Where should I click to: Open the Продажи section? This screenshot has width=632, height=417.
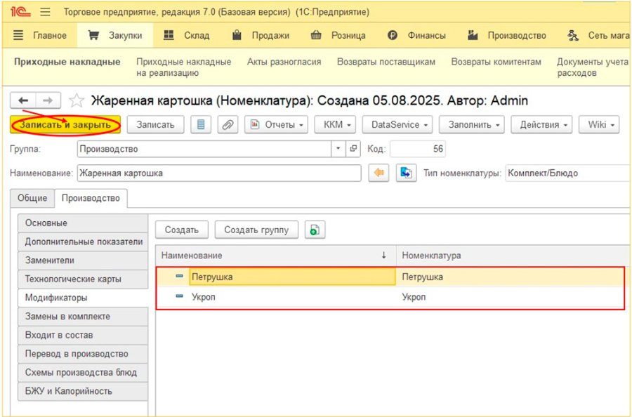[261, 36]
